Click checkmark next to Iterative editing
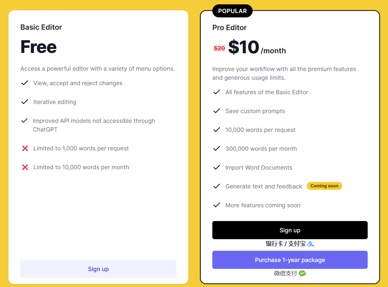The image size is (388, 287). click(x=24, y=102)
